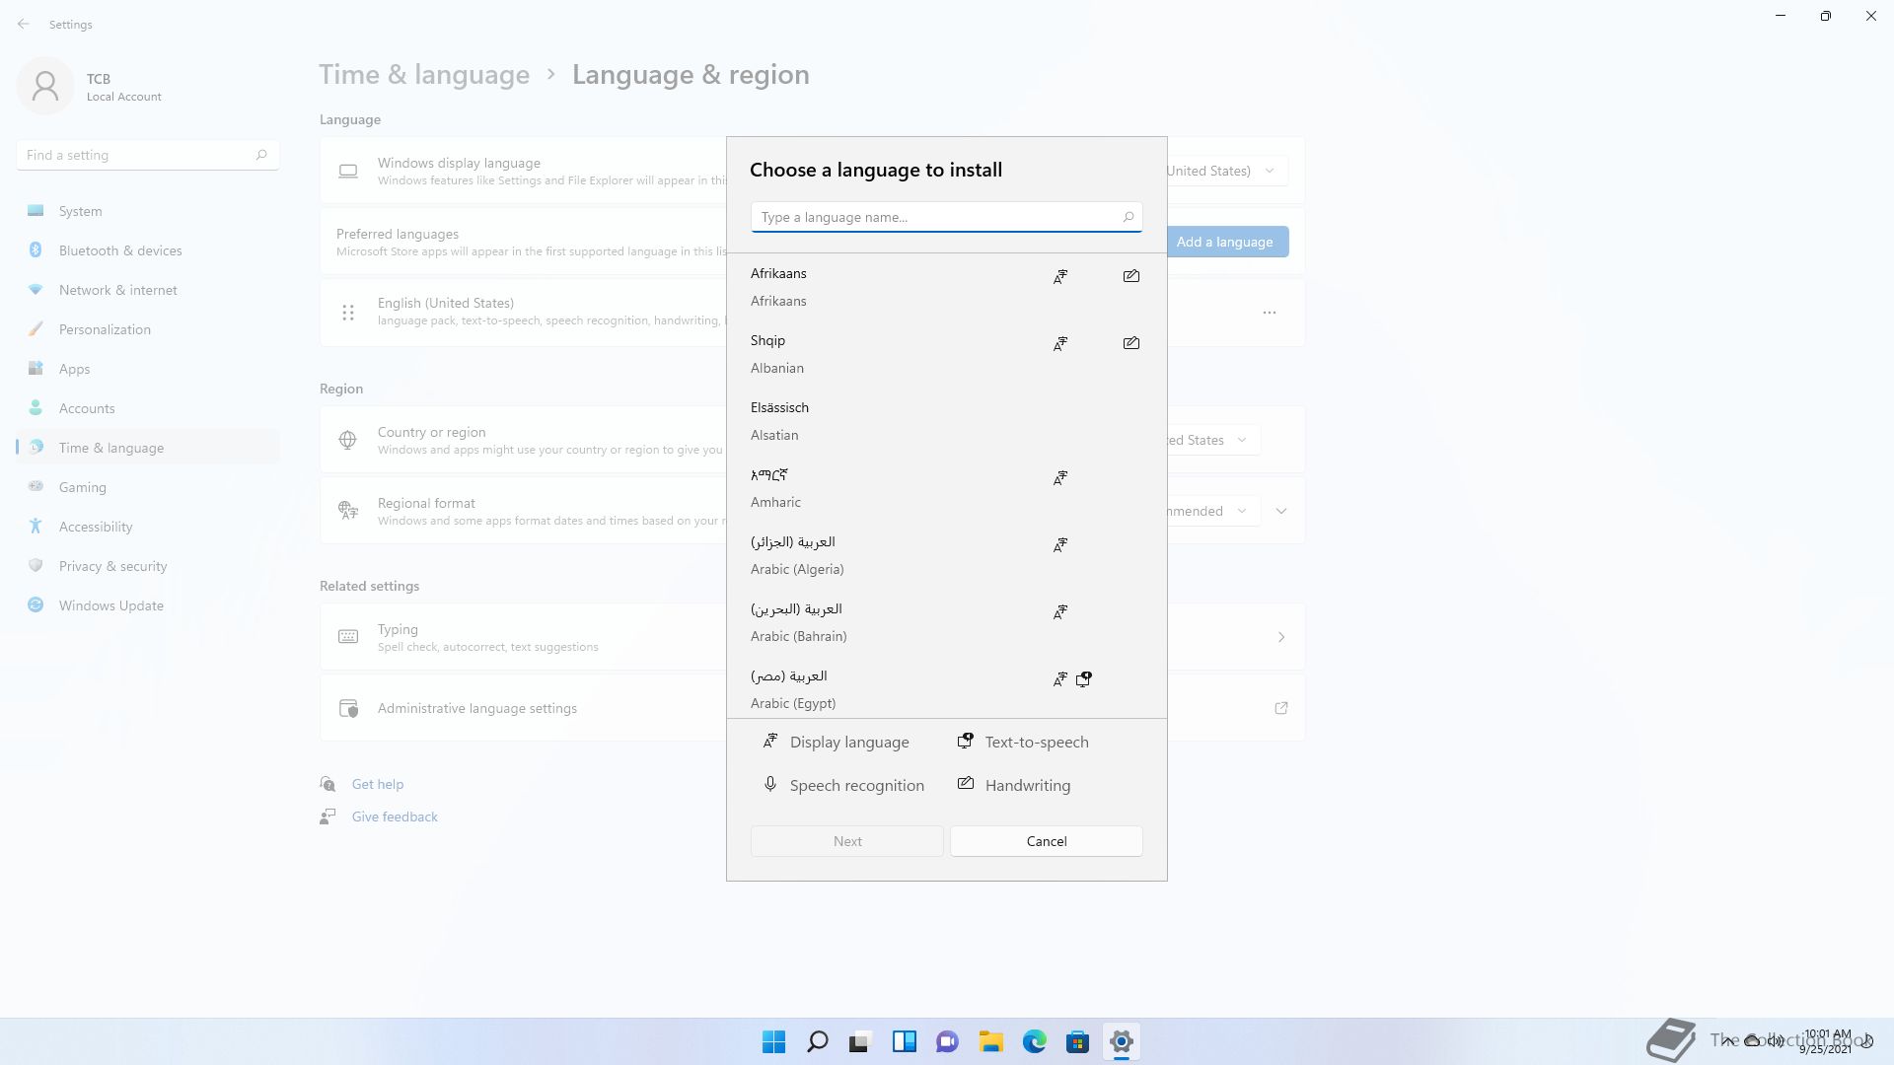The width and height of the screenshot is (1894, 1065).
Task: Click the Display language legend icon
Action: click(770, 741)
